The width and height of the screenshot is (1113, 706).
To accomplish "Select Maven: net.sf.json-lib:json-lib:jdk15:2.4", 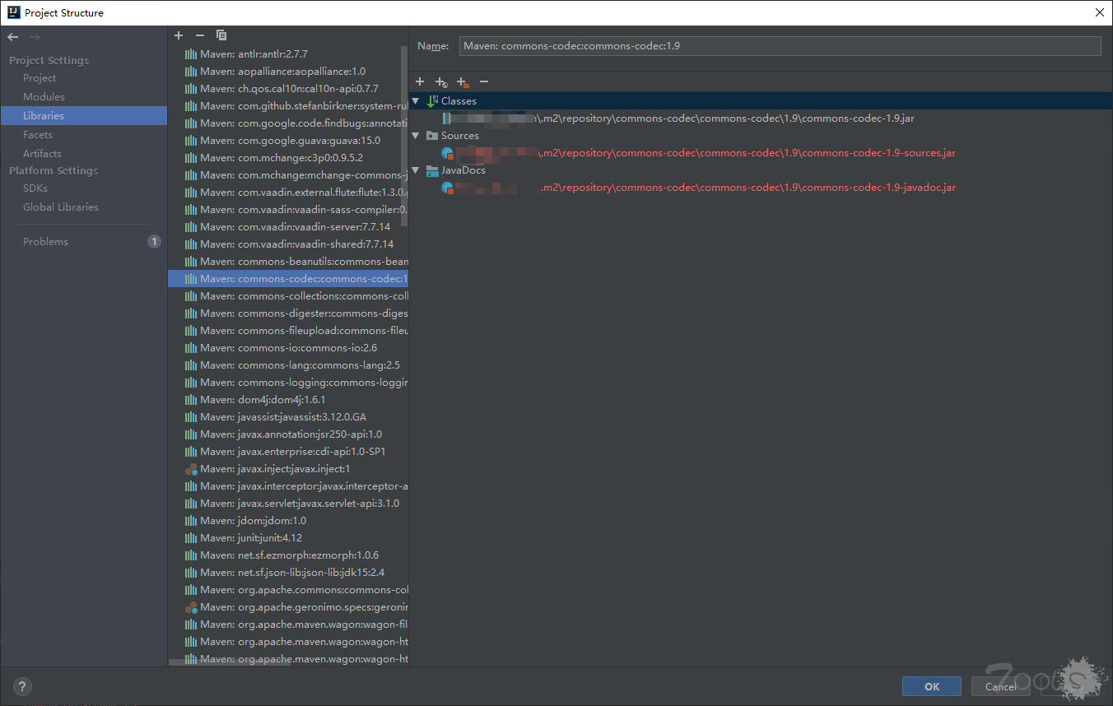I will tap(288, 573).
